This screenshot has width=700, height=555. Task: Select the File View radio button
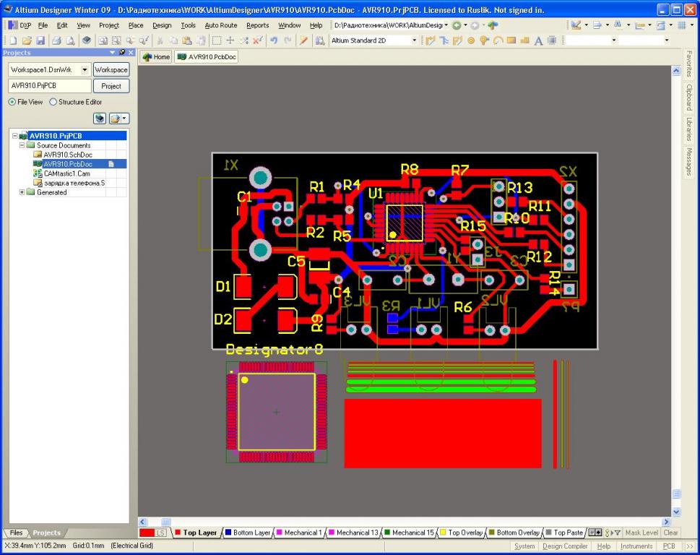tap(12, 102)
